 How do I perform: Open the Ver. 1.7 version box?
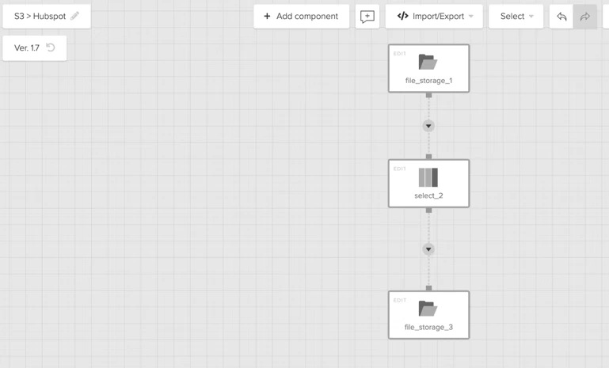point(35,47)
